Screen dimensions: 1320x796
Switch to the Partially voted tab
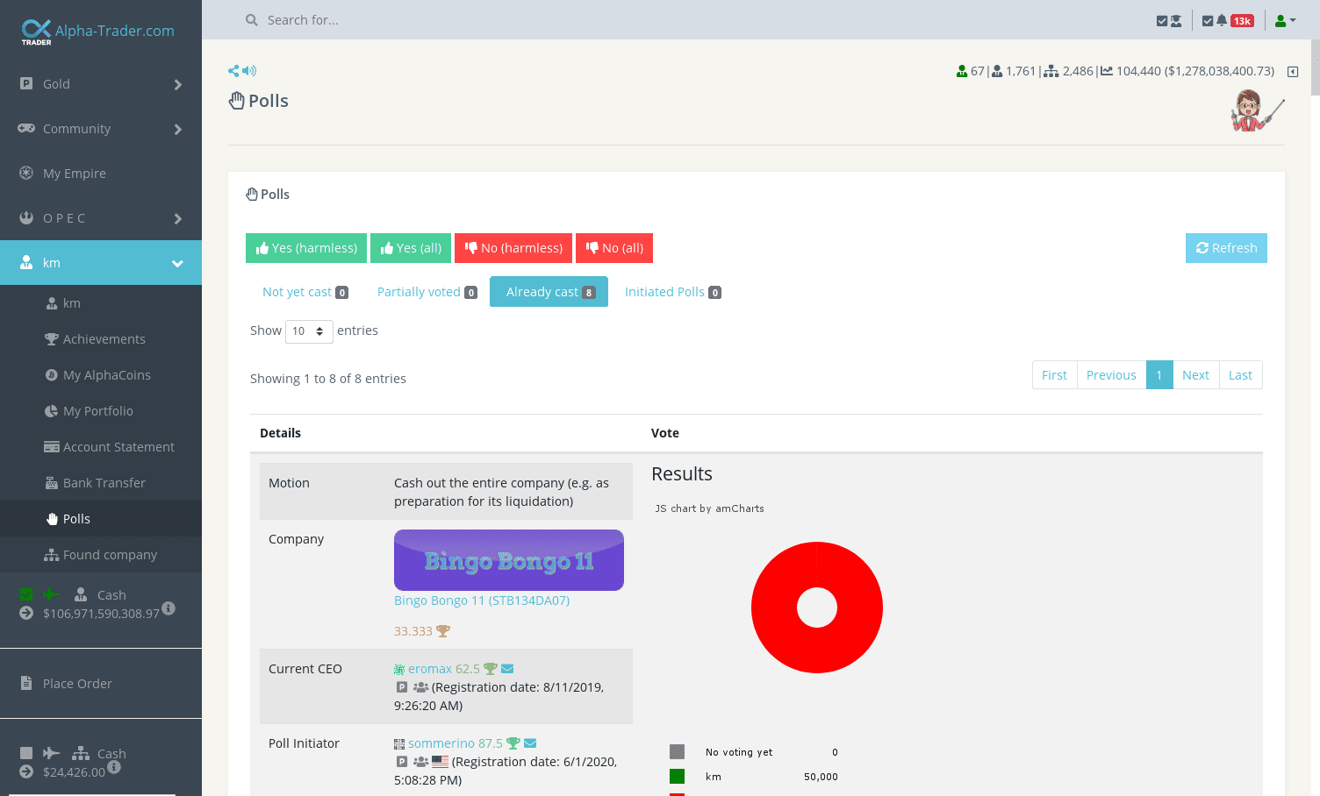[x=427, y=292]
